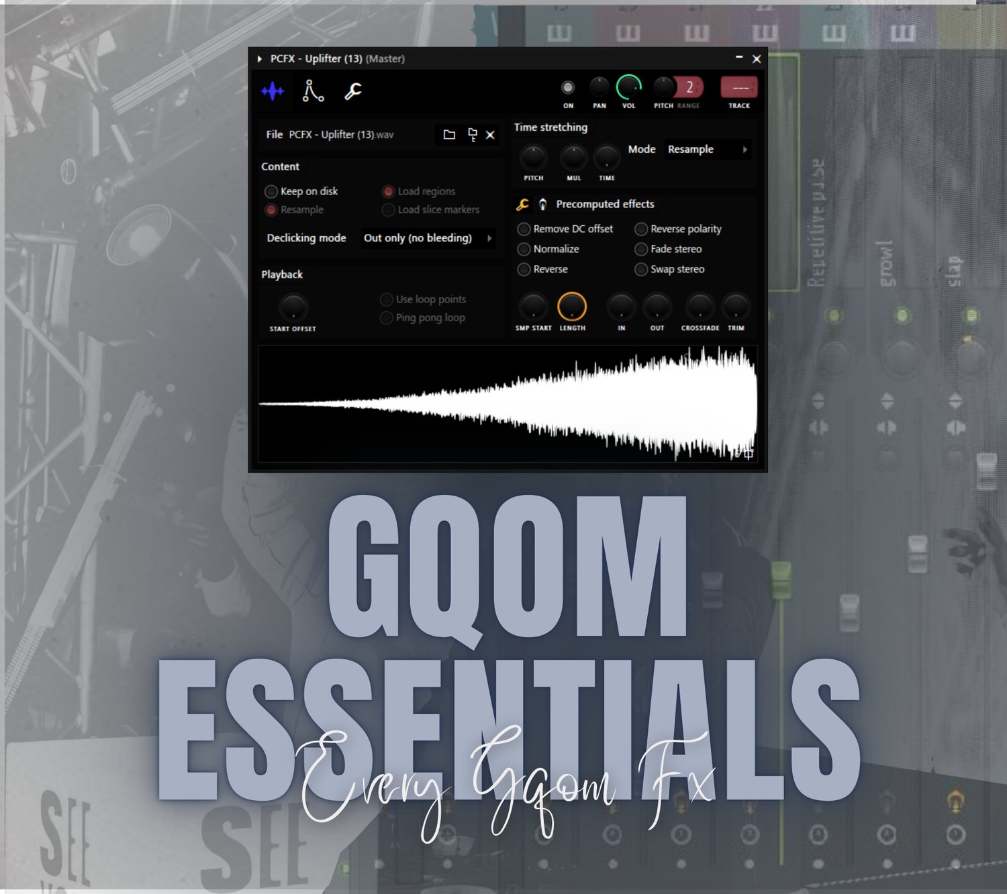This screenshot has height=894, width=1007.
Task: Click the small knob icon next to Precomputed effects
Action: [x=542, y=205]
